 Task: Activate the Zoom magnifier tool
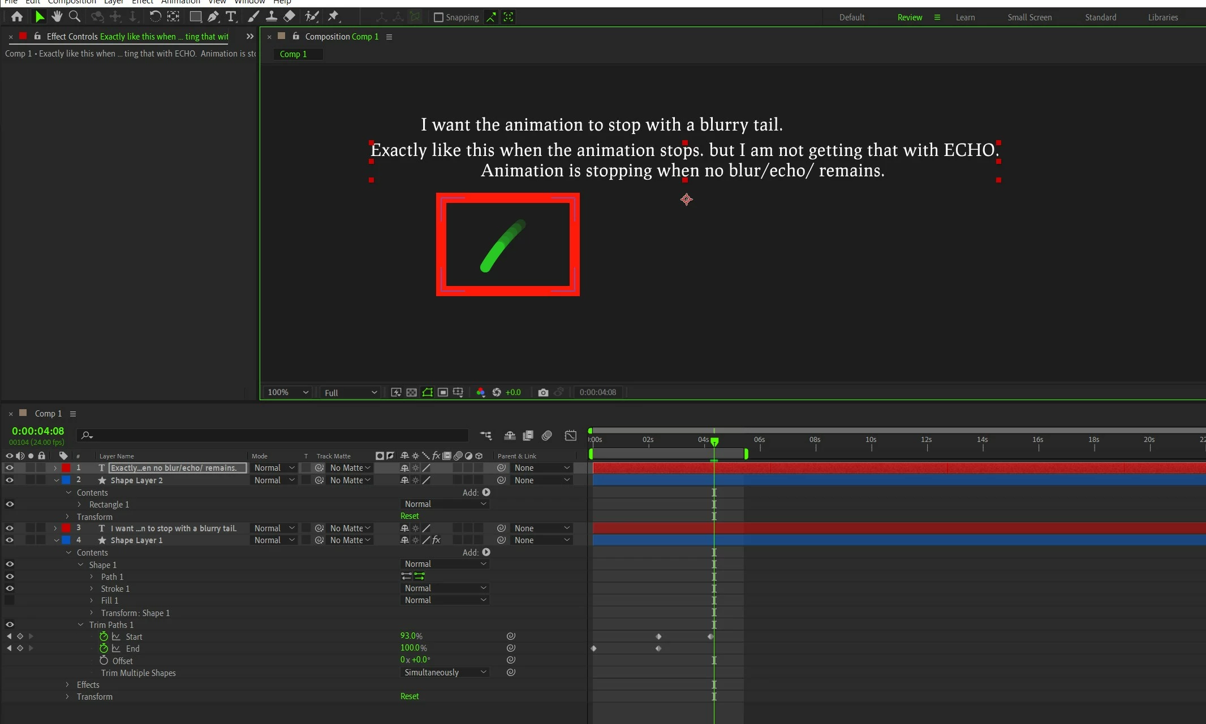[x=74, y=16]
